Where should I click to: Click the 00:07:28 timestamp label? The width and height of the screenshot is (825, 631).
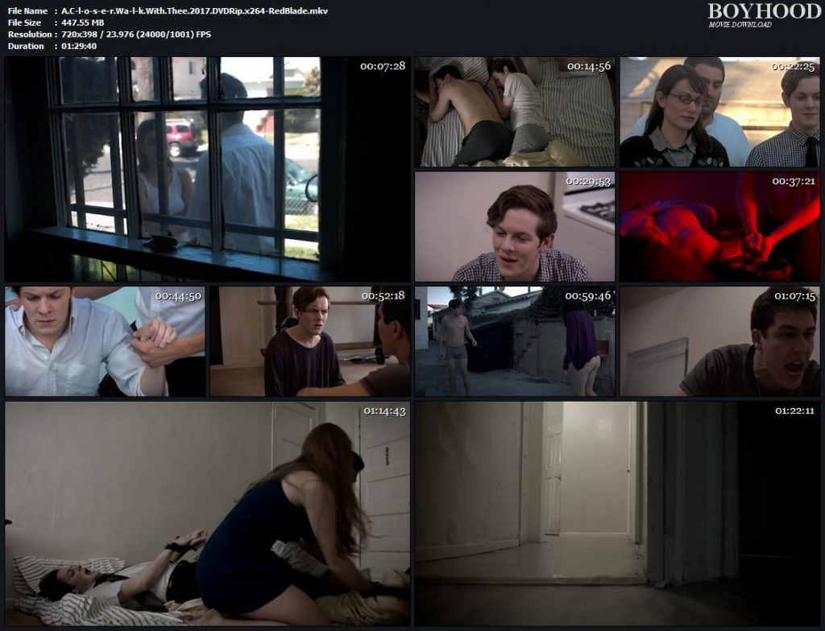[382, 66]
